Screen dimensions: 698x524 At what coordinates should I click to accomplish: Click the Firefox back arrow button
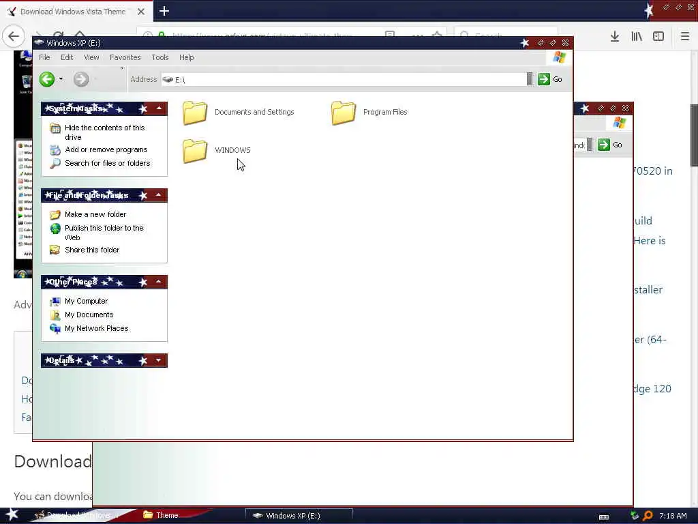(x=14, y=36)
